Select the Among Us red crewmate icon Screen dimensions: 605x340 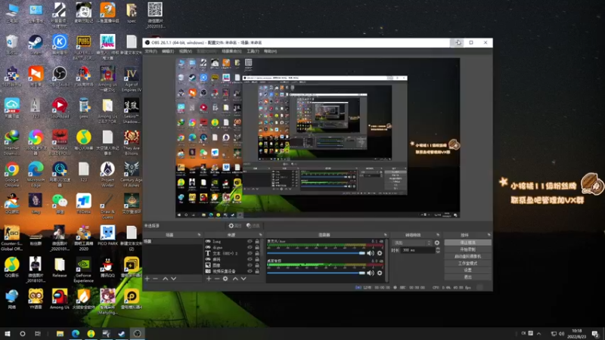tap(60, 299)
